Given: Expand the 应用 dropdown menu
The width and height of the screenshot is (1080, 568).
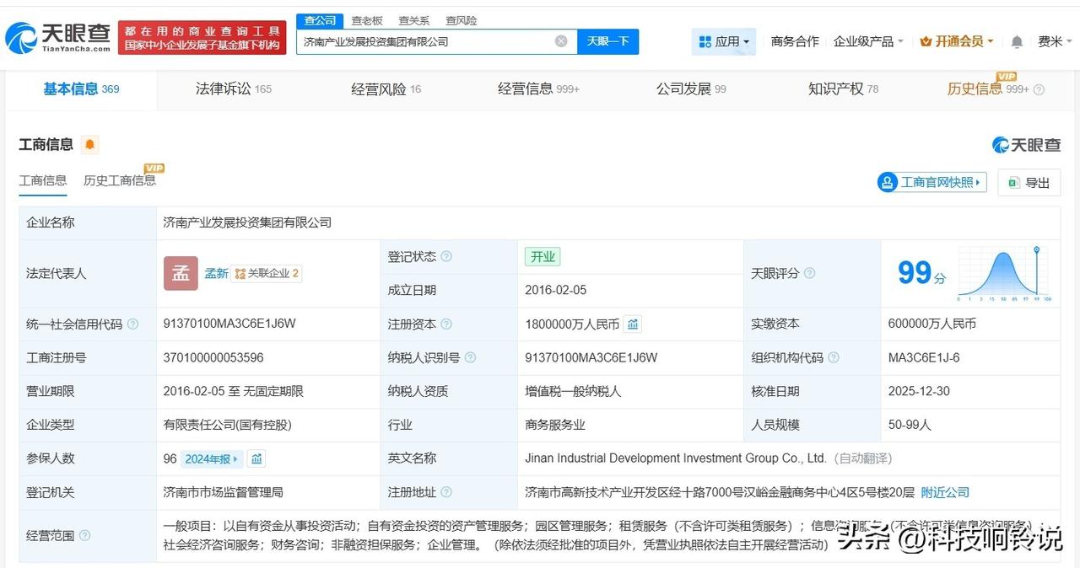Looking at the screenshot, I should tap(724, 41).
